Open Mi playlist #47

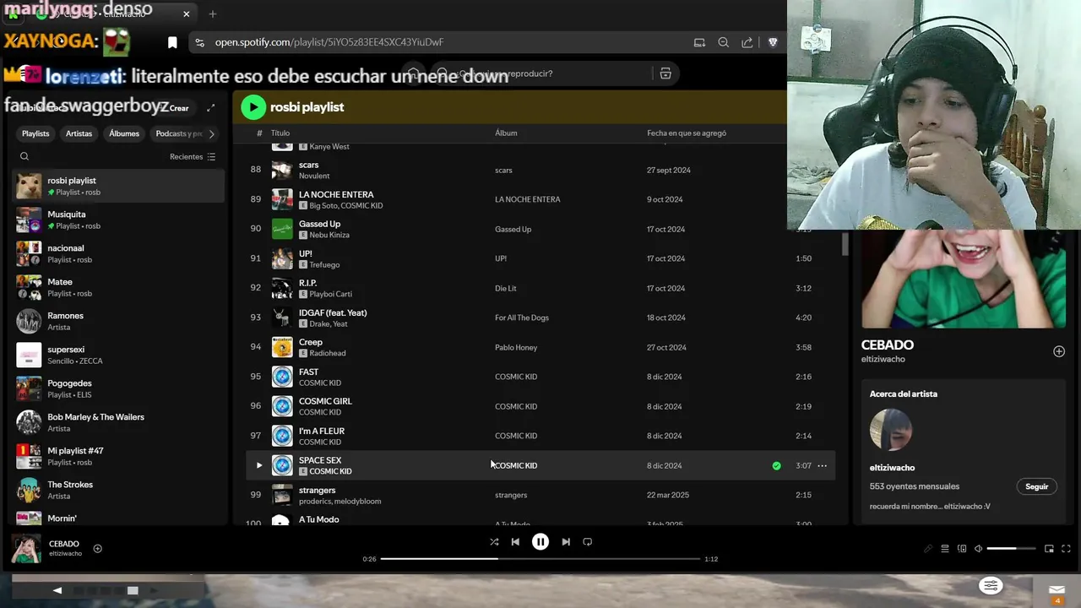(118, 456)
